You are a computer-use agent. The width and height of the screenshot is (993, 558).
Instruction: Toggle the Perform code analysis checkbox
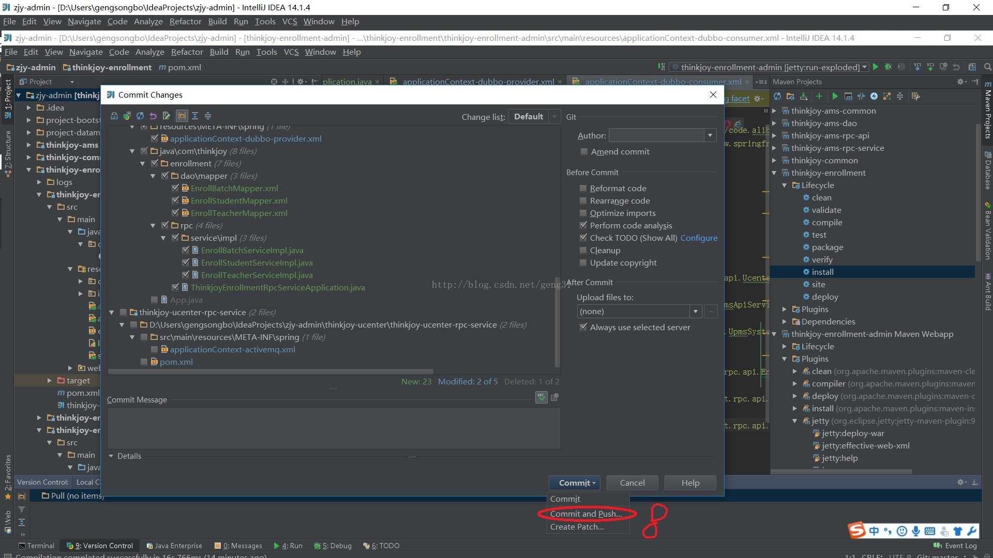582,225
